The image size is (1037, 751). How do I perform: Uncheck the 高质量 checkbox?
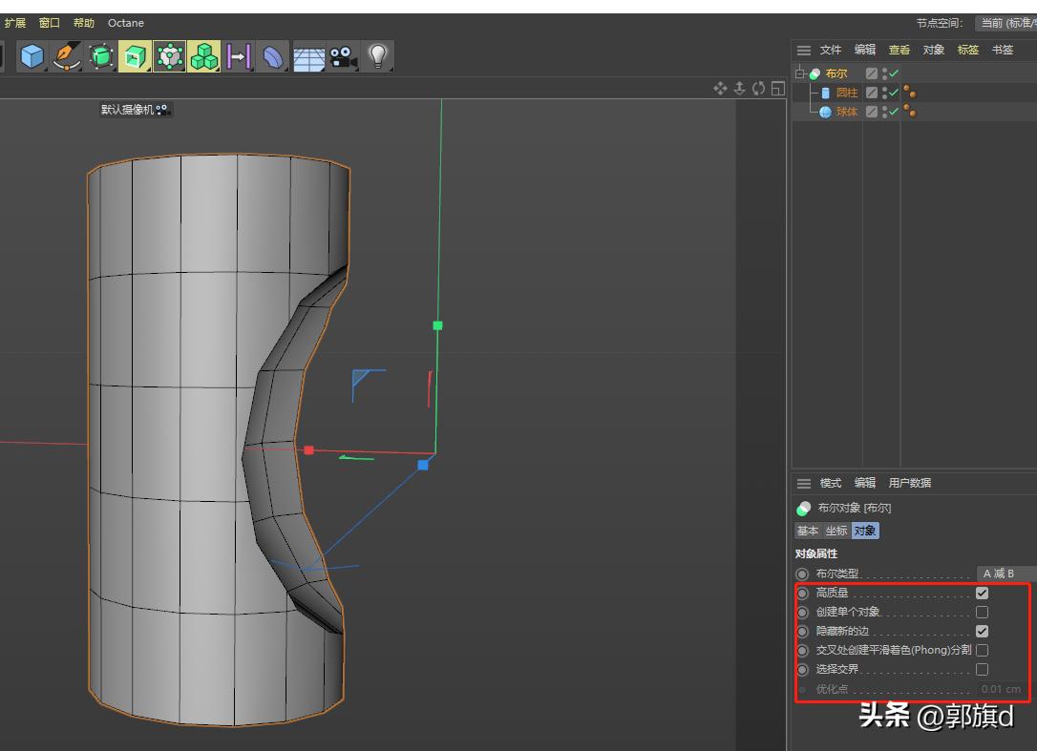983,593
